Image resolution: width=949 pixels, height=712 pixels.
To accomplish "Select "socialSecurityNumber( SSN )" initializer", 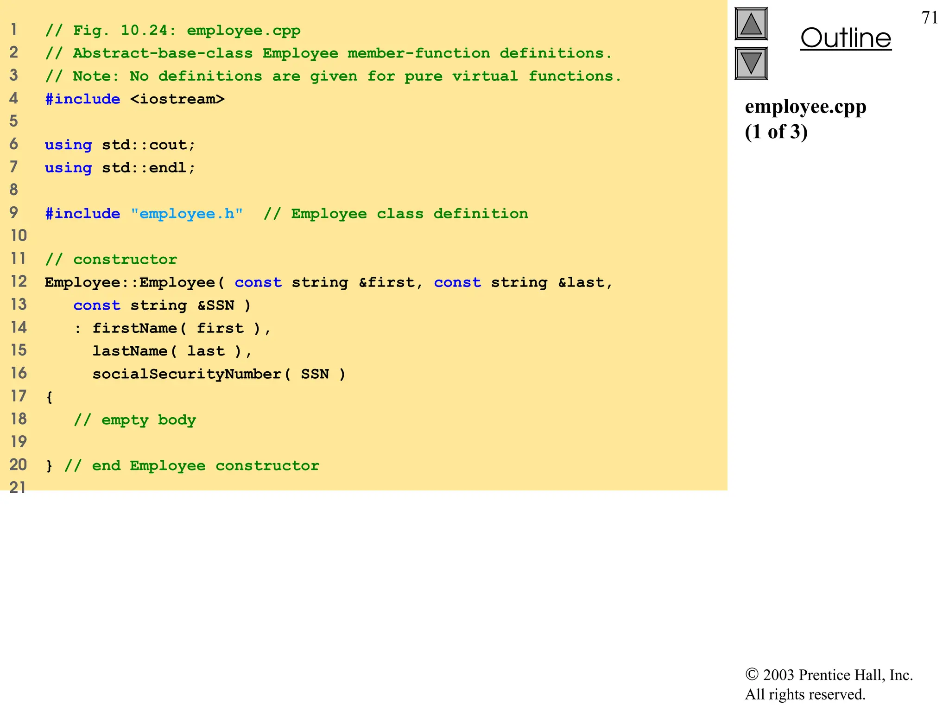I will [219, 374].
